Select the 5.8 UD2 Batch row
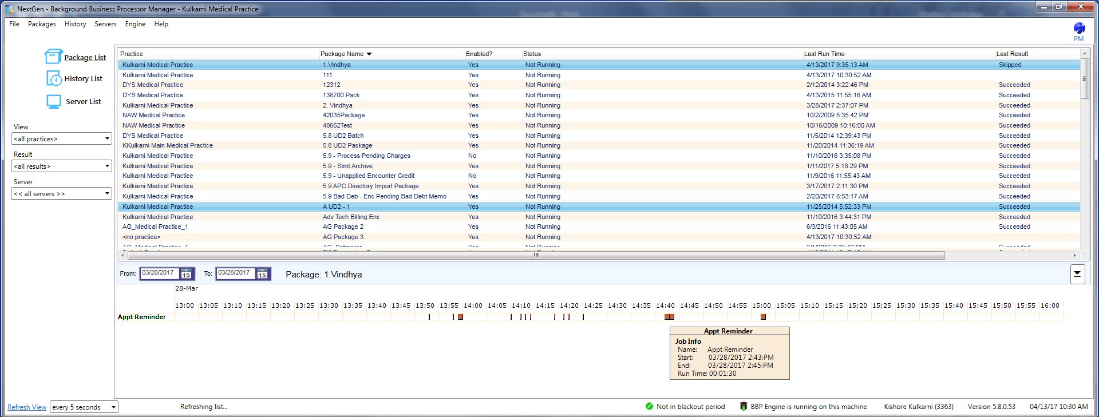Viewport: 1099px width, 417px height. (599, 136)
